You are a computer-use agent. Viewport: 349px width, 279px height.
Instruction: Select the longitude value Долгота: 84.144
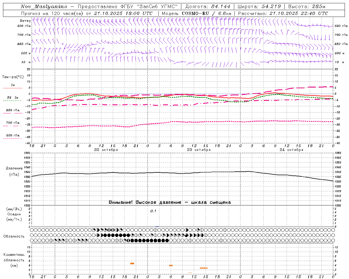(208, 7)
